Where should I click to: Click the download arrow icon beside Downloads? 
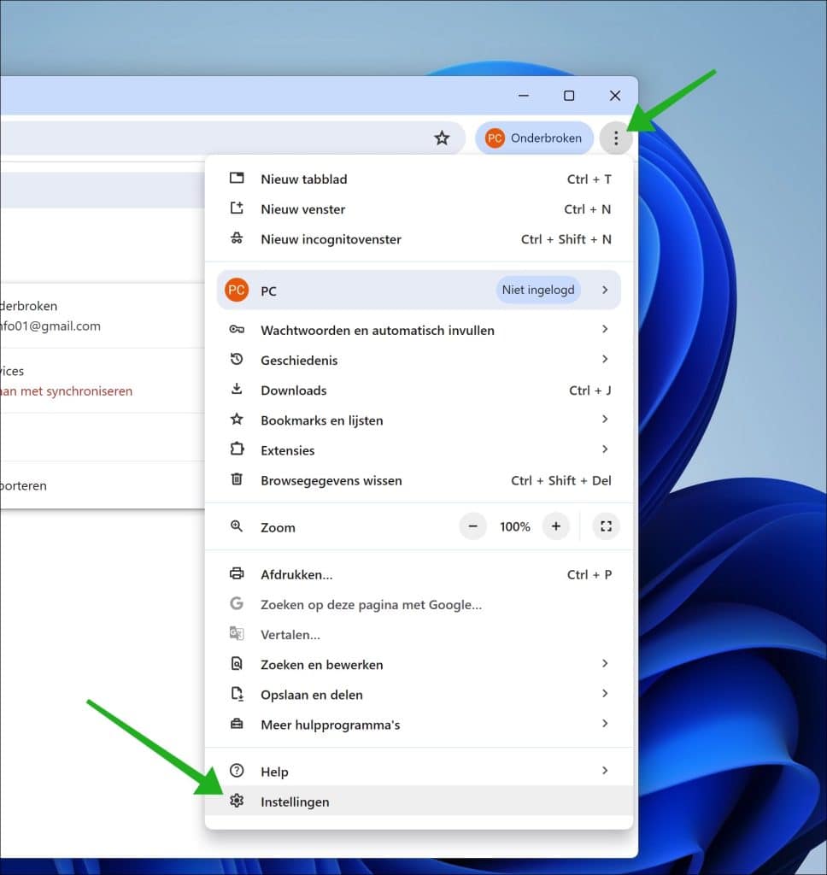point(237,389)
